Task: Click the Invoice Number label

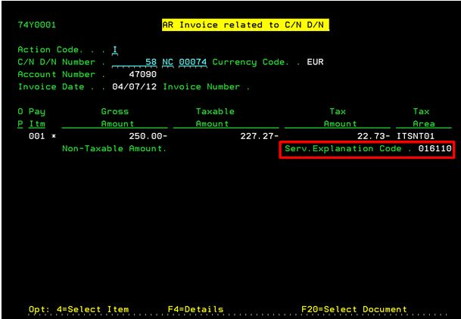Action: (201, 87)
